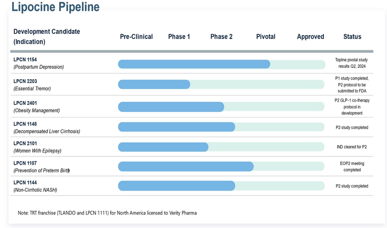Screen dimensions: 387x228
Task: Select the Pre-Clinical column header
Action: [x=136, y=37]
